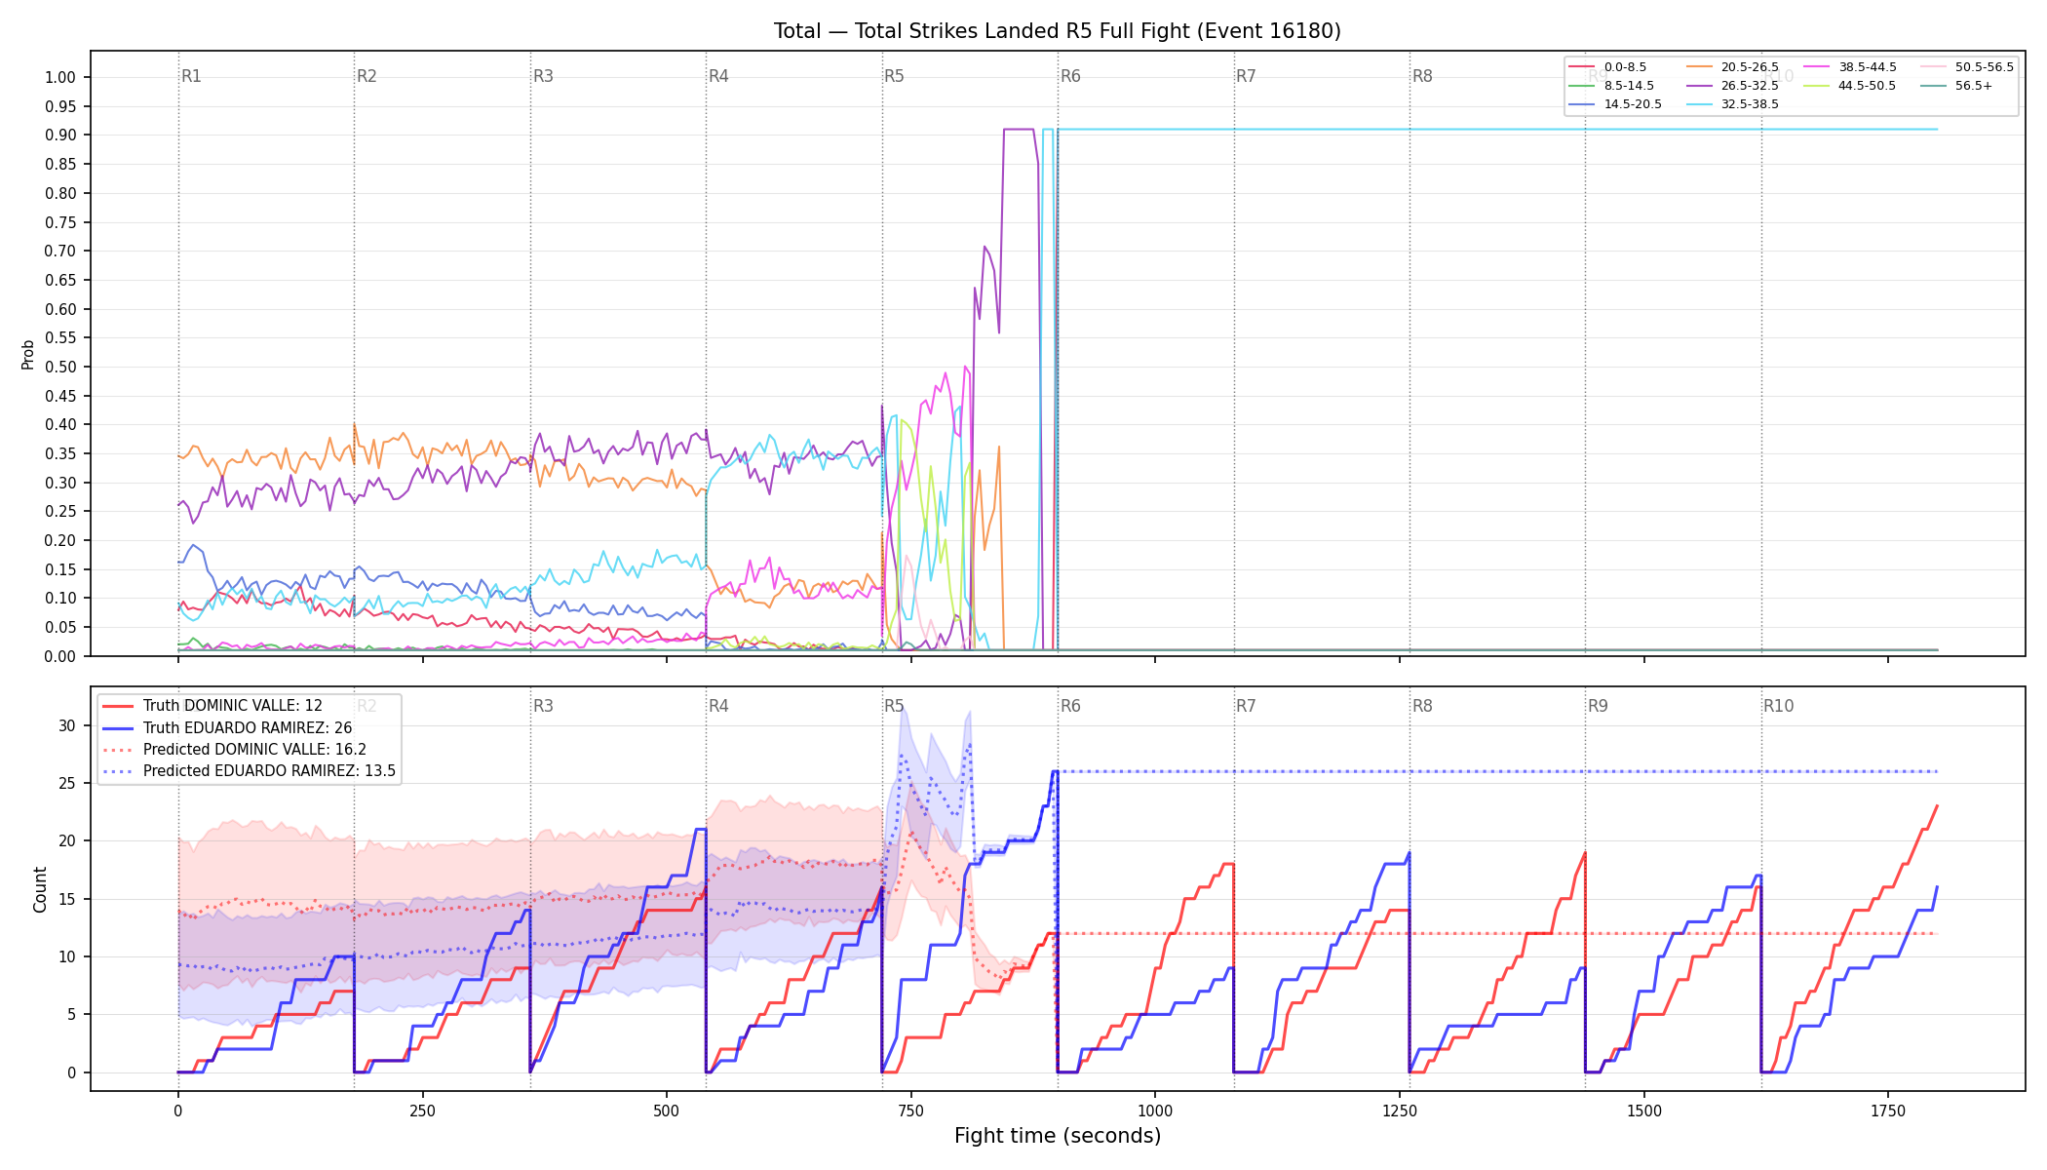Click the purple line sample for 26.5-32.5
Image resolution: width=2047 pixels, height=1170 pixels.
point(1698,86)
